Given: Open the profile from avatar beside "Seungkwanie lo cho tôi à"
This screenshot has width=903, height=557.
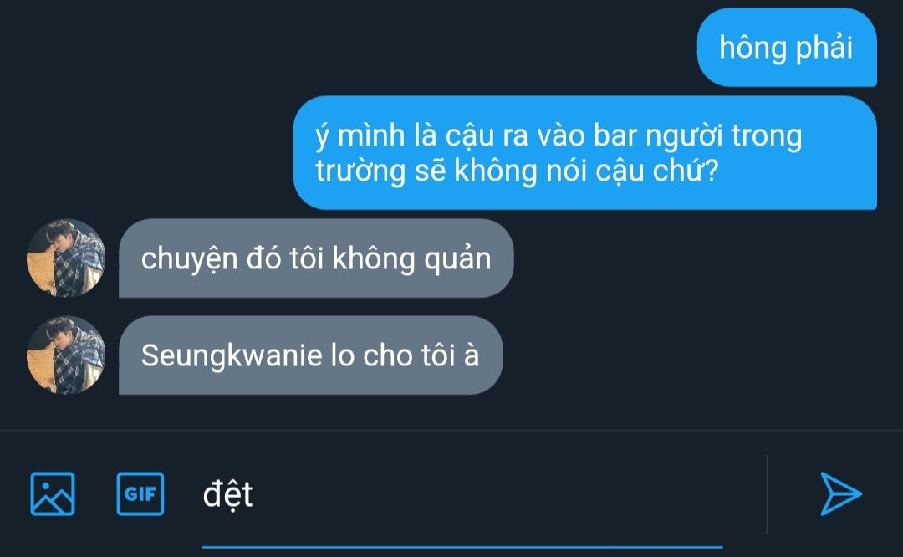Looking at the screenshot, I should point(66,355).
